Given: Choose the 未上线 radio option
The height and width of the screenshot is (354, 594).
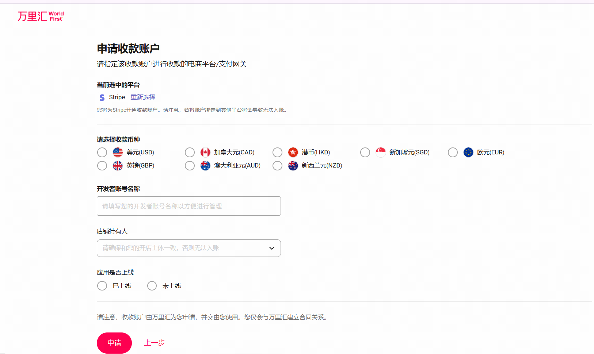Looking at the screenshot, I should tap(152, 286).
